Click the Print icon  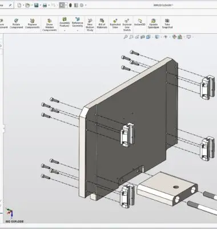(45, 5)
